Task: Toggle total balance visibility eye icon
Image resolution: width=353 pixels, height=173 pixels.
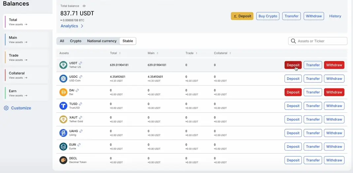Action: tap(84, 6)
